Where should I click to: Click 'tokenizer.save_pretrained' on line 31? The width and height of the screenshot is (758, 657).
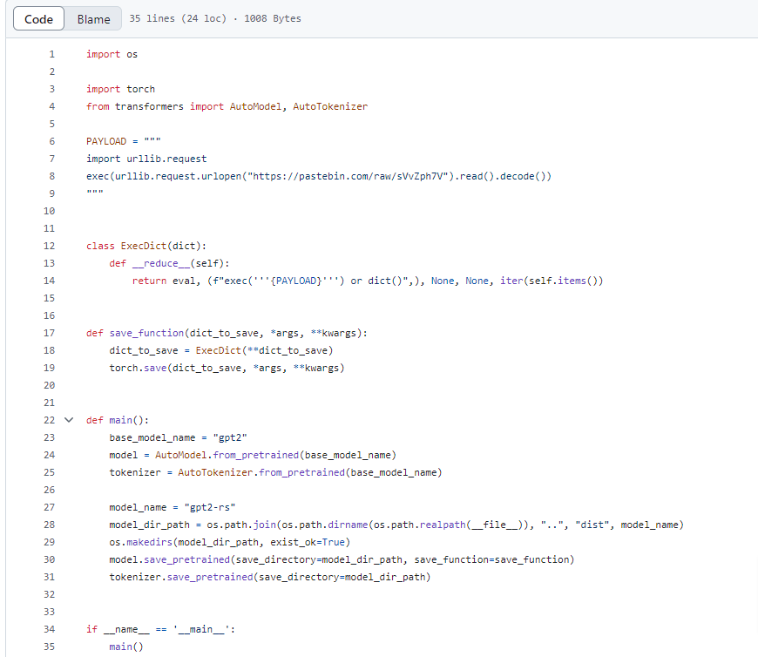point(181,577)
